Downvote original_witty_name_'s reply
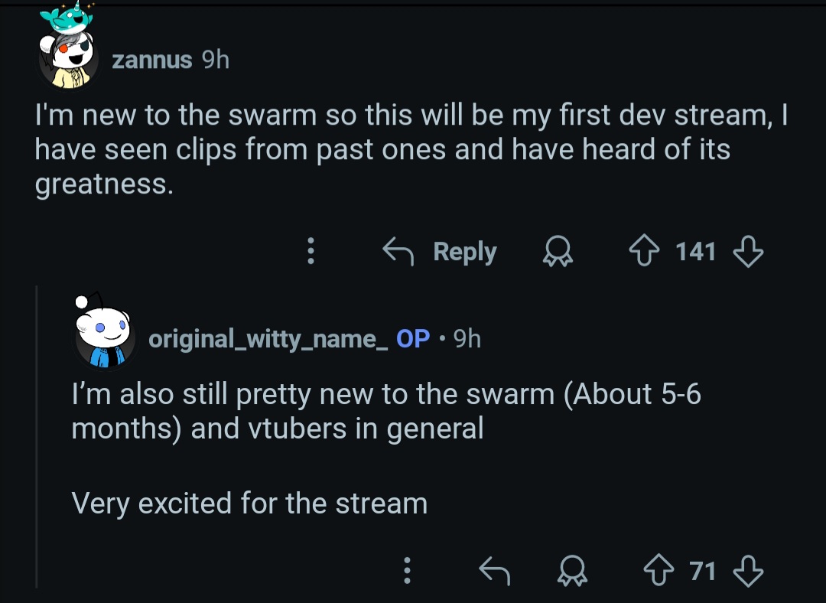This screenshot has height=603, width=826. point(748,571)
